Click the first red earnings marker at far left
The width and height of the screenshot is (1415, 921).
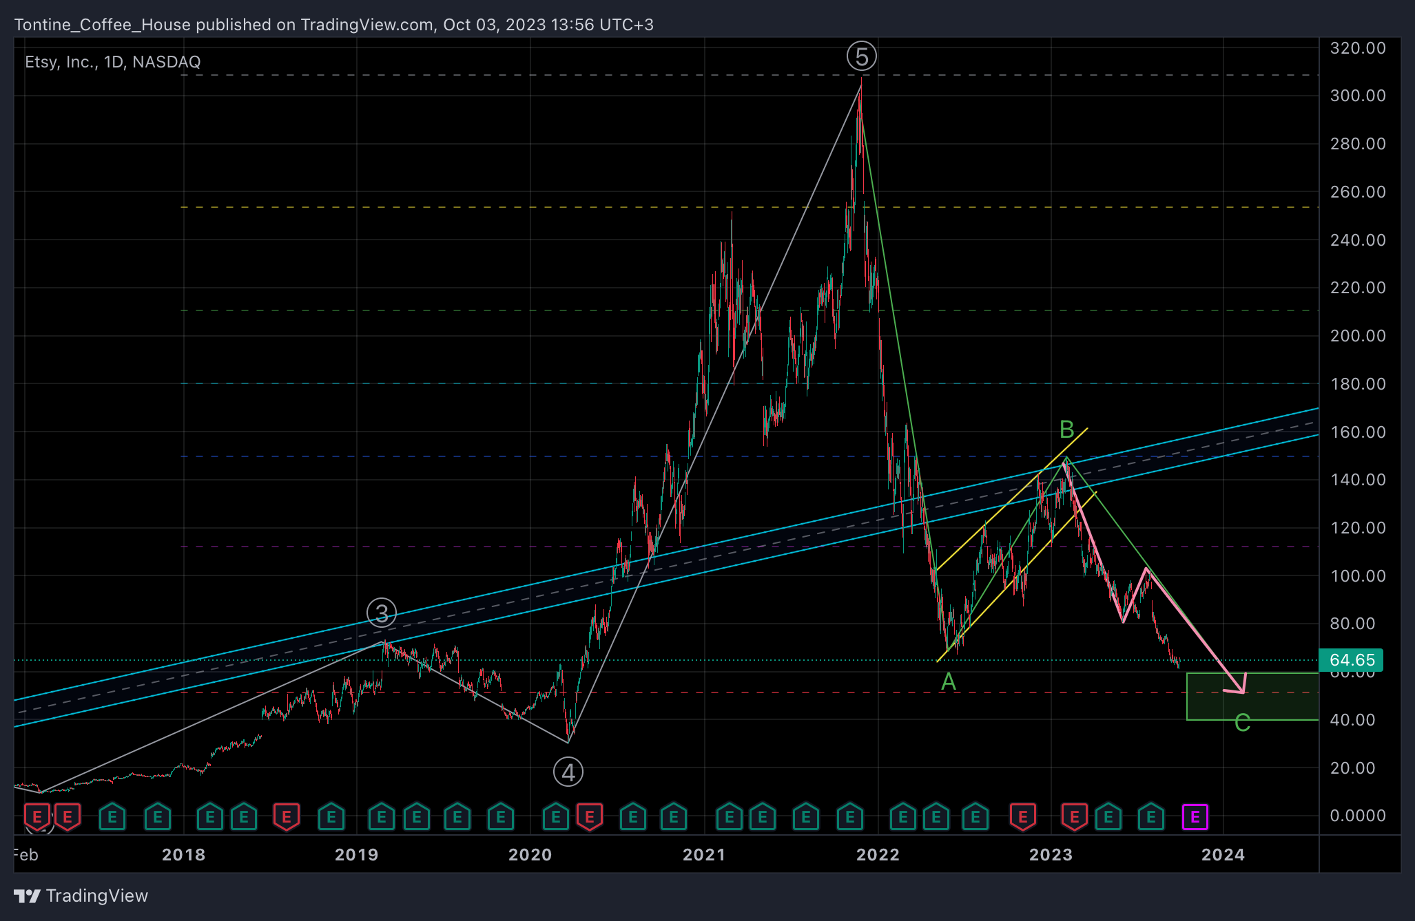(x=37, y=817)
